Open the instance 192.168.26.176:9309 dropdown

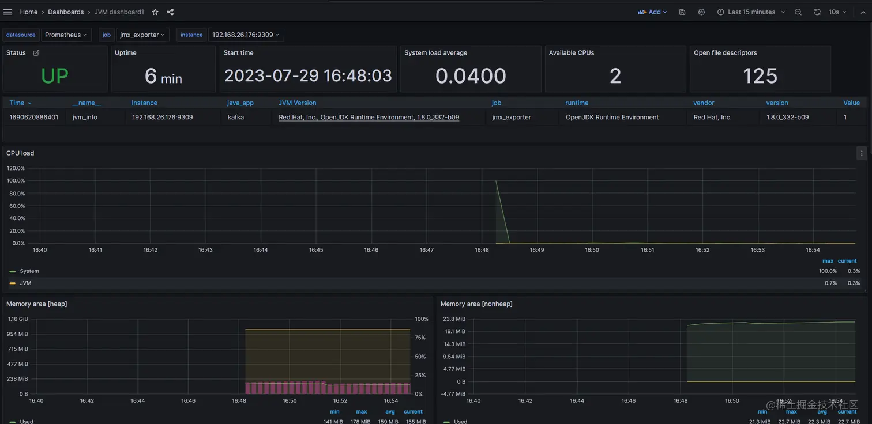click(x=246, y=35)
